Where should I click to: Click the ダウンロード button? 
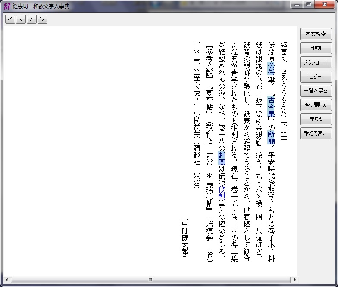click(x=316, y=62)
